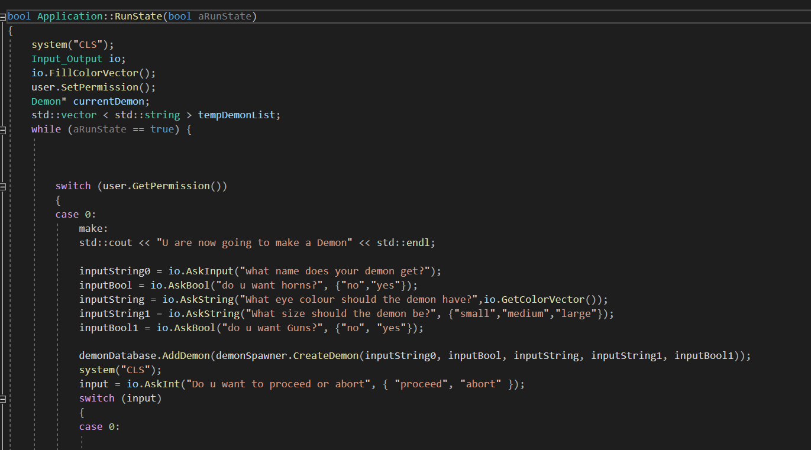Click the case 0: line above make:

(x=76, y=214)
